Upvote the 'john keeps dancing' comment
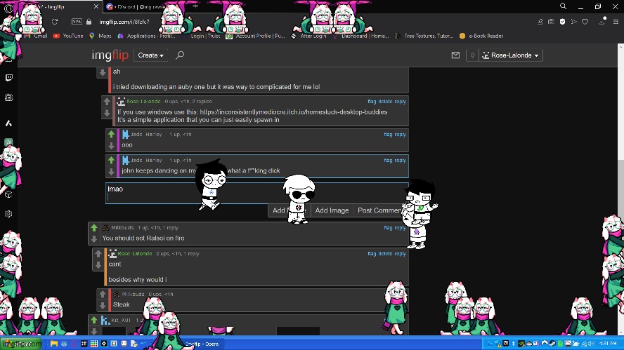Viewport: 624px width, 350px height. tap(112, 160)
